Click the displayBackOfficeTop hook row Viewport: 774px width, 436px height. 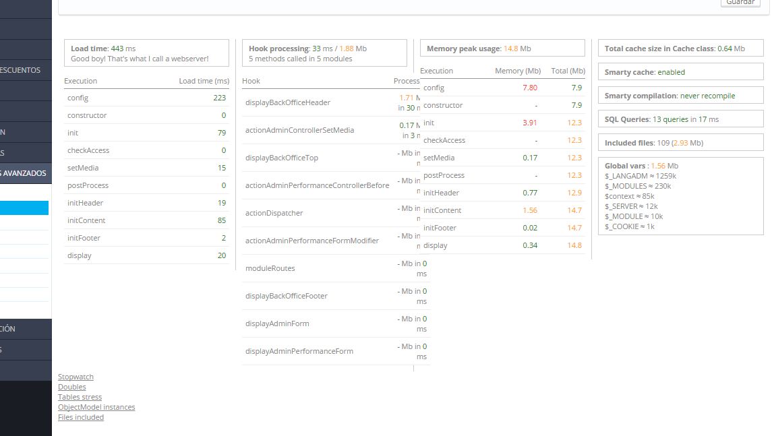point(331,158)
